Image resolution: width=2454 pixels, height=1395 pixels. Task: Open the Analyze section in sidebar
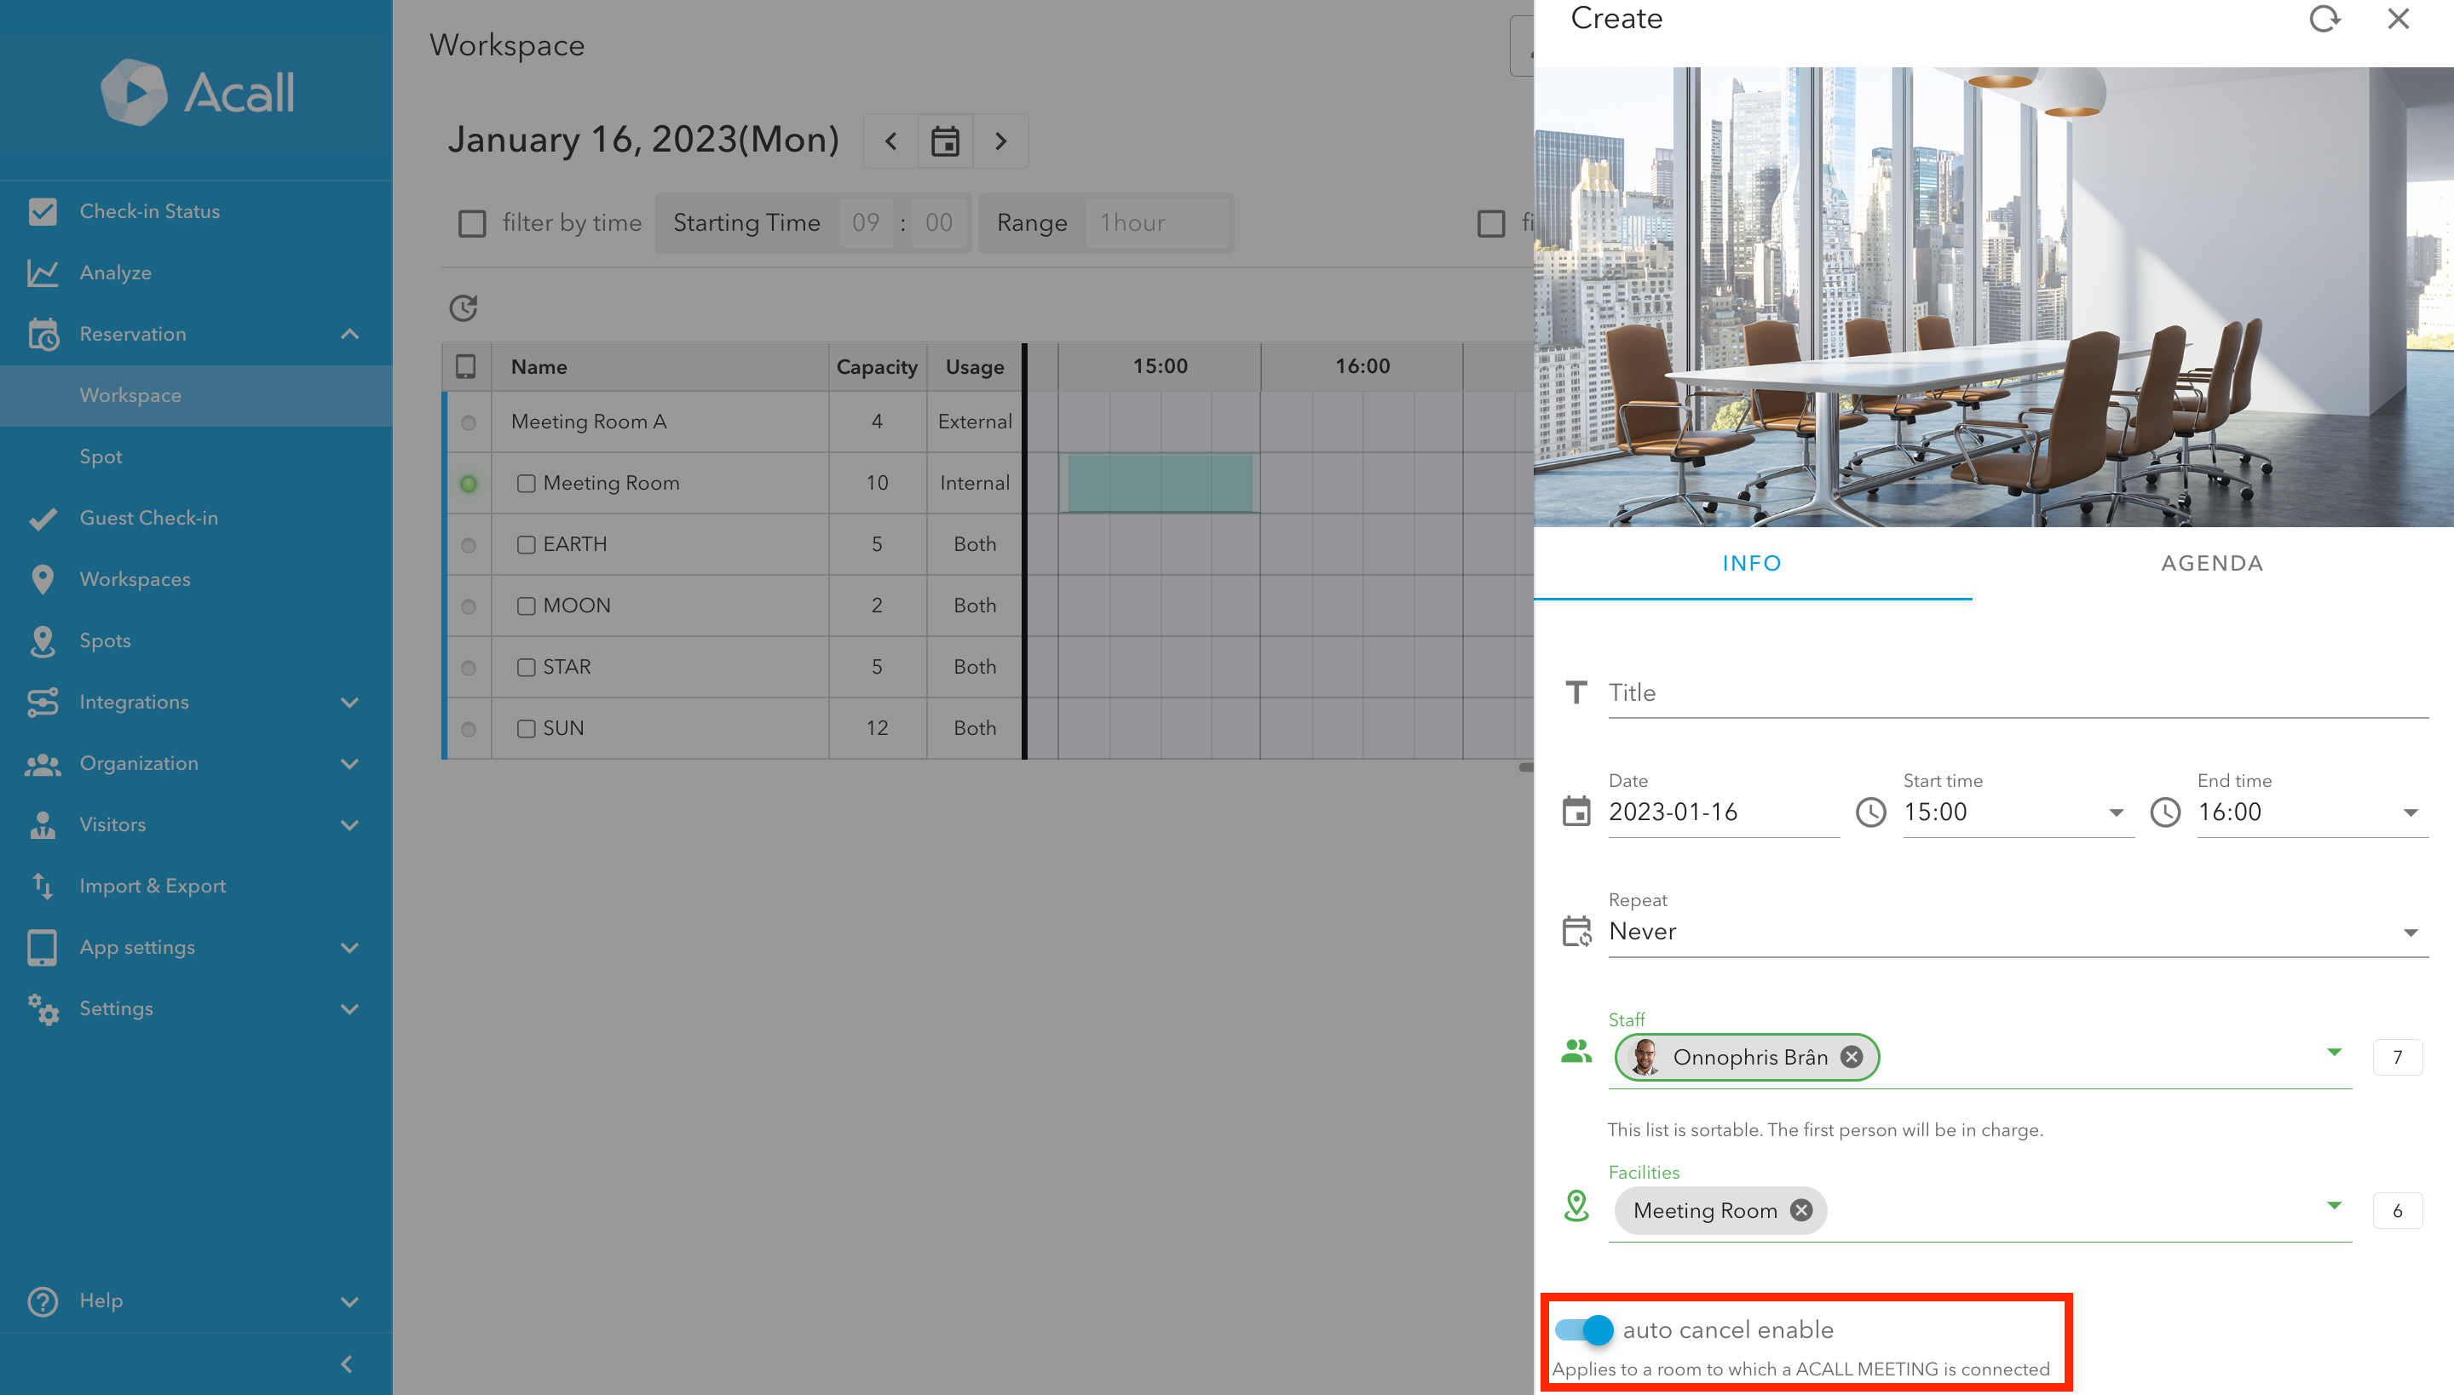(x=114, y=273)
